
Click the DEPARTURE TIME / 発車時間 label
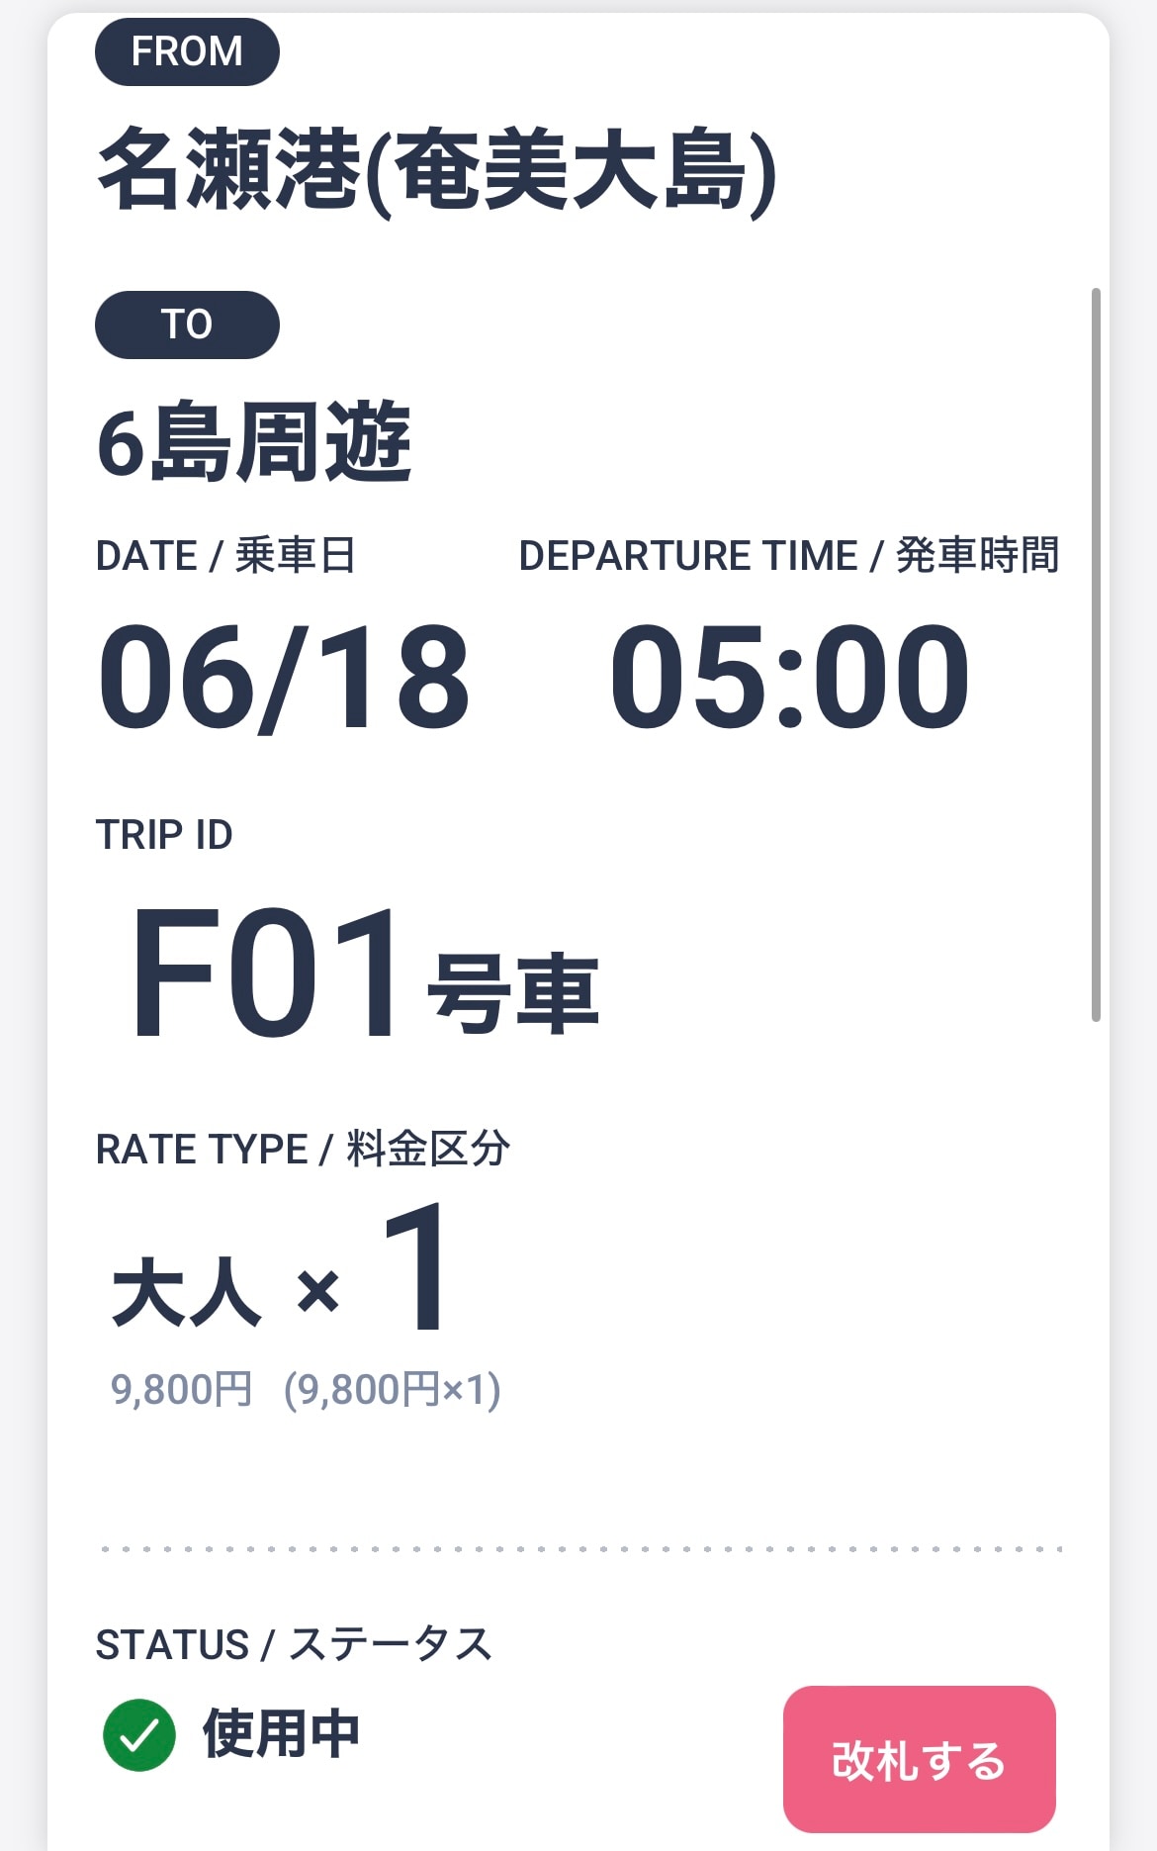788,556
